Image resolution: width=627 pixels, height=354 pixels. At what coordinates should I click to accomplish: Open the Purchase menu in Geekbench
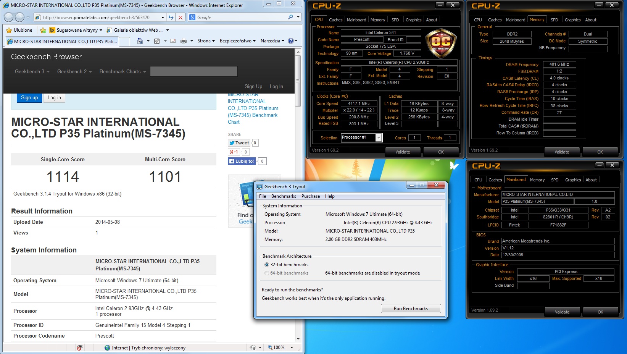[311, 196]
